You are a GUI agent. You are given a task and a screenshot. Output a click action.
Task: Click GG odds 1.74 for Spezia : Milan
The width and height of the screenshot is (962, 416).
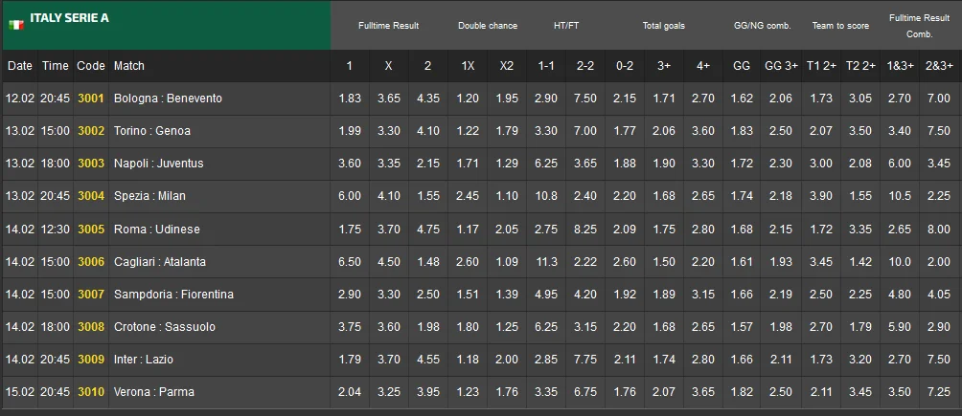tap(742, 196)
